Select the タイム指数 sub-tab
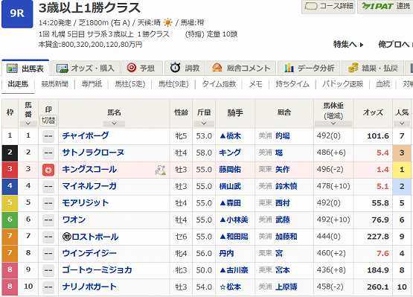The width and height of the screenshot is (413, 297). click(219, 84)
